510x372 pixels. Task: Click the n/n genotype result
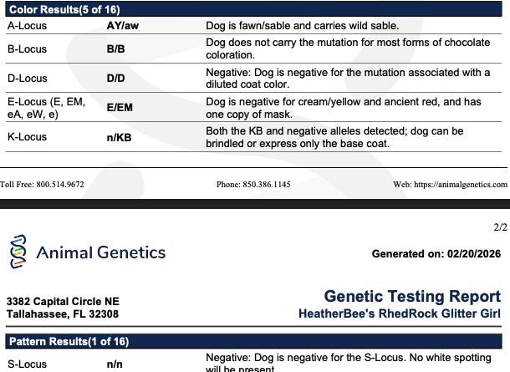tap(115, 364)
